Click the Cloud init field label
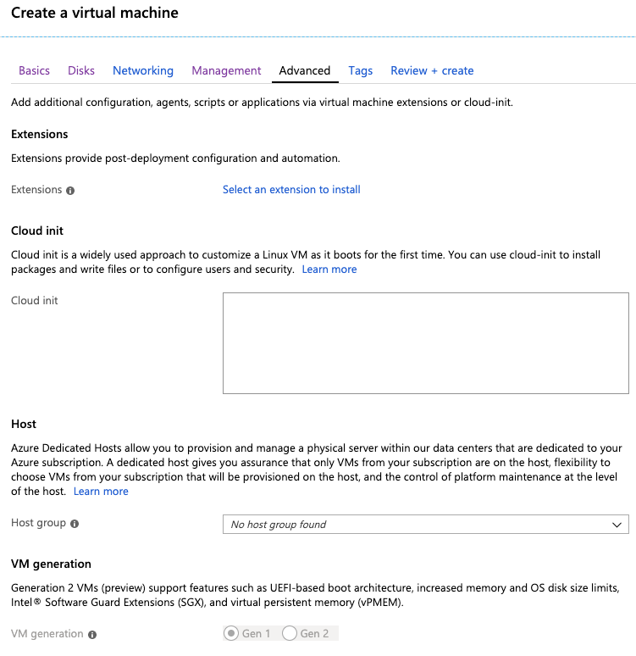This screenshot has width=636, height=656. tap(34, 300)
